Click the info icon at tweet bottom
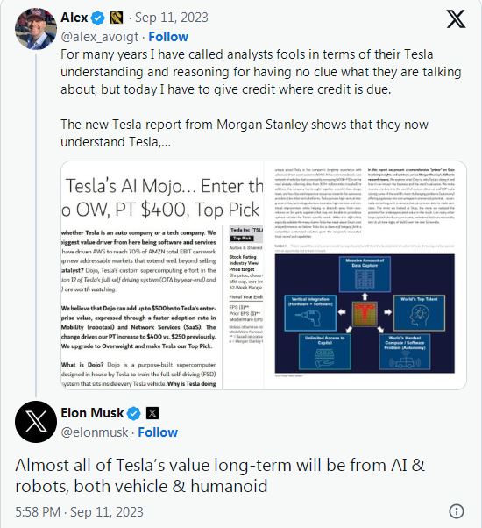The width and height of the screenshot is (482, 528). click(x=457, y=511)
